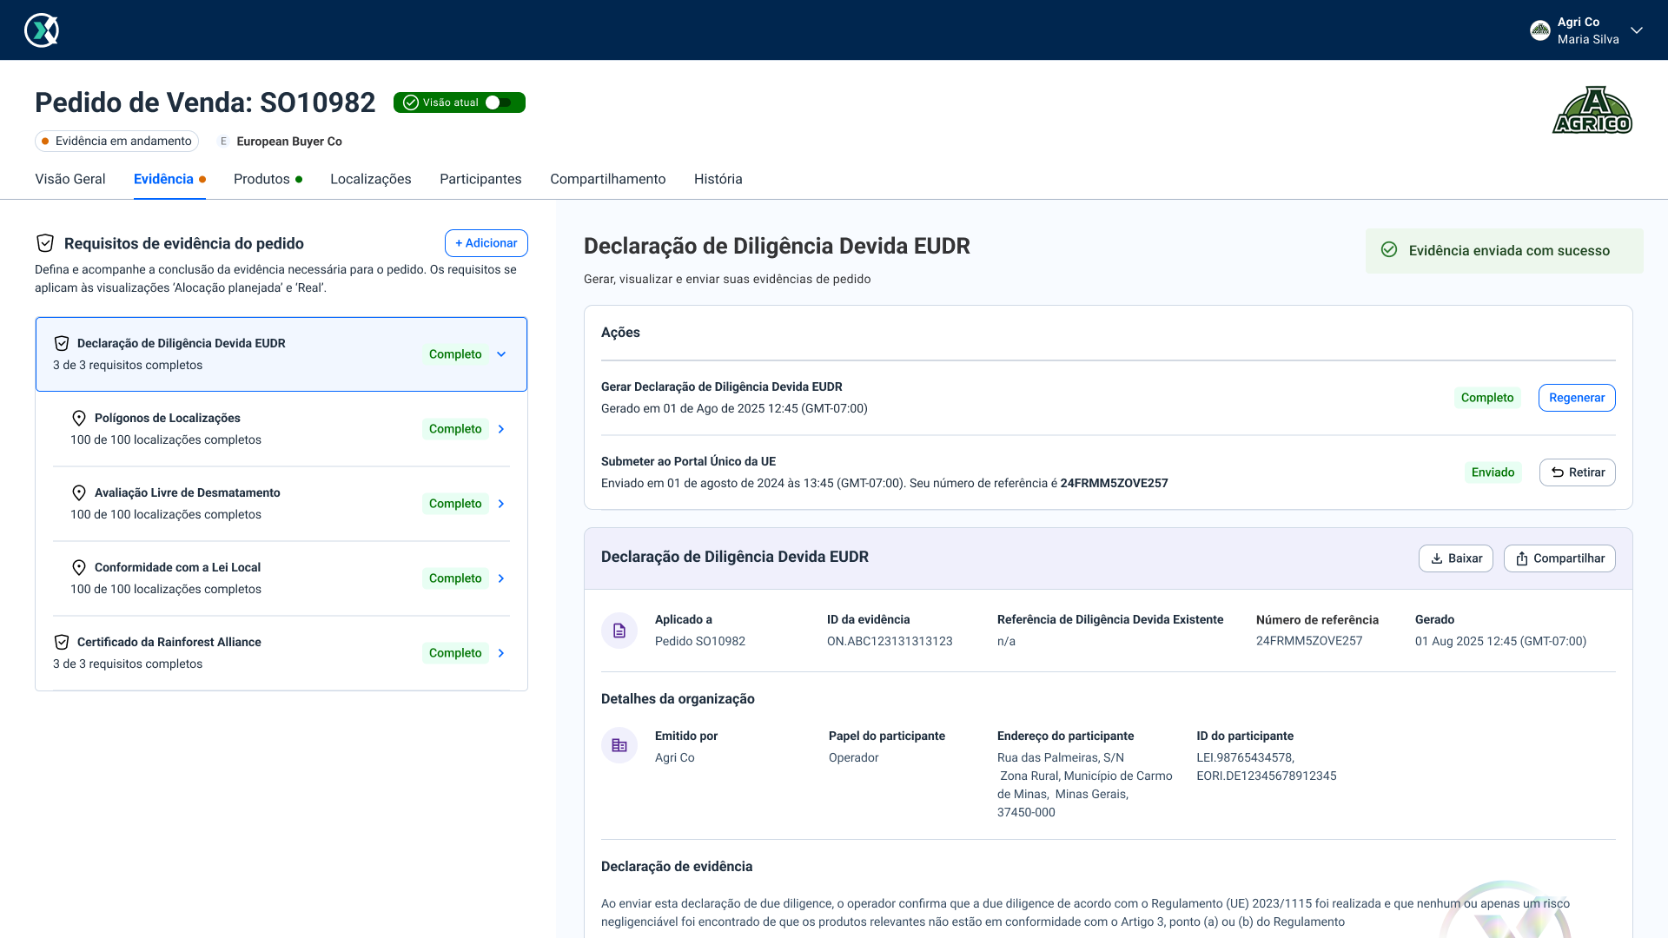Click the Pedido SO10982 value
This screenshot has width=1668, height=938.
coord(700,642)
